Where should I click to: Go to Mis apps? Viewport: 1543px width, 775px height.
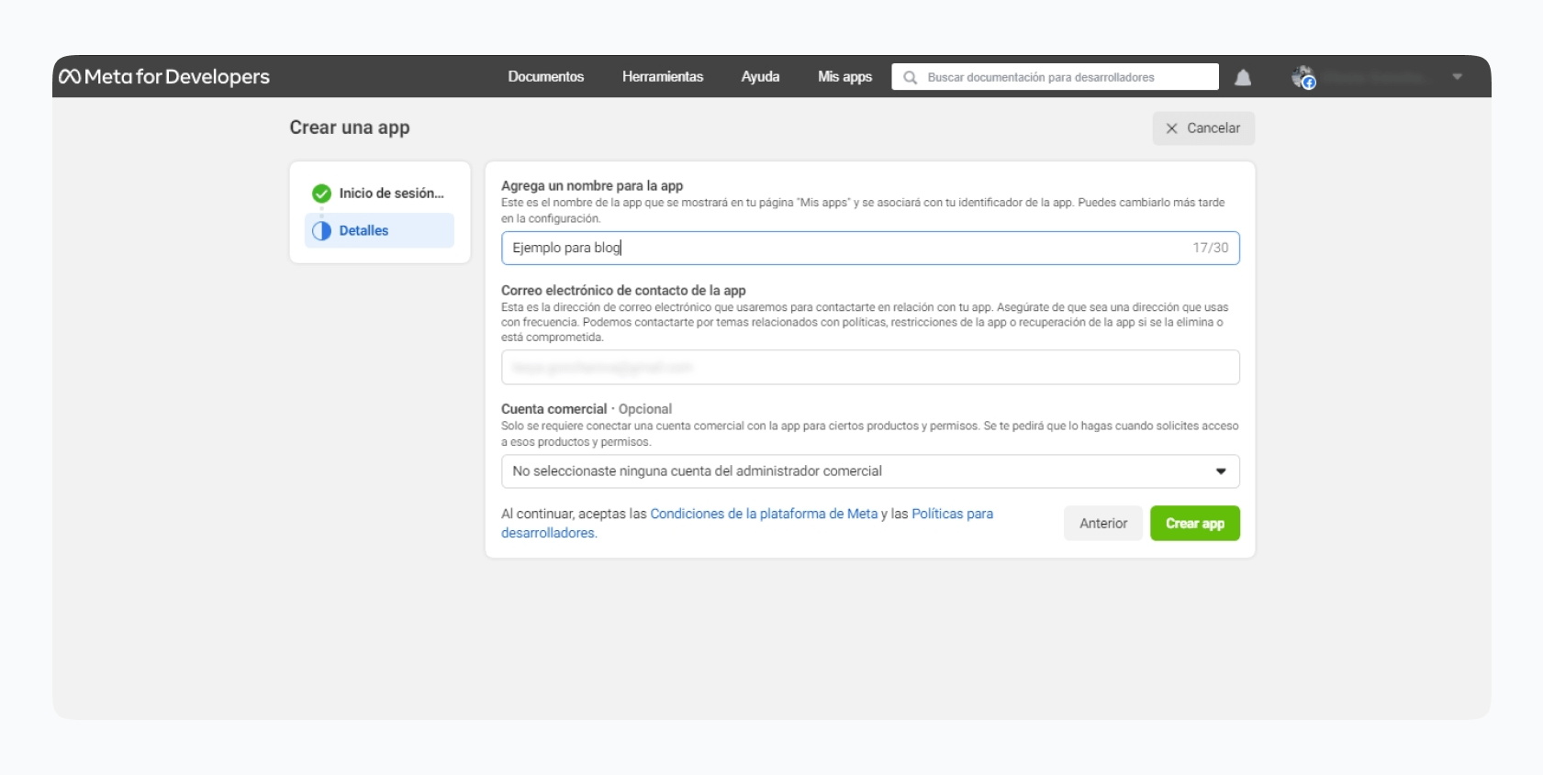click(844, 77)
